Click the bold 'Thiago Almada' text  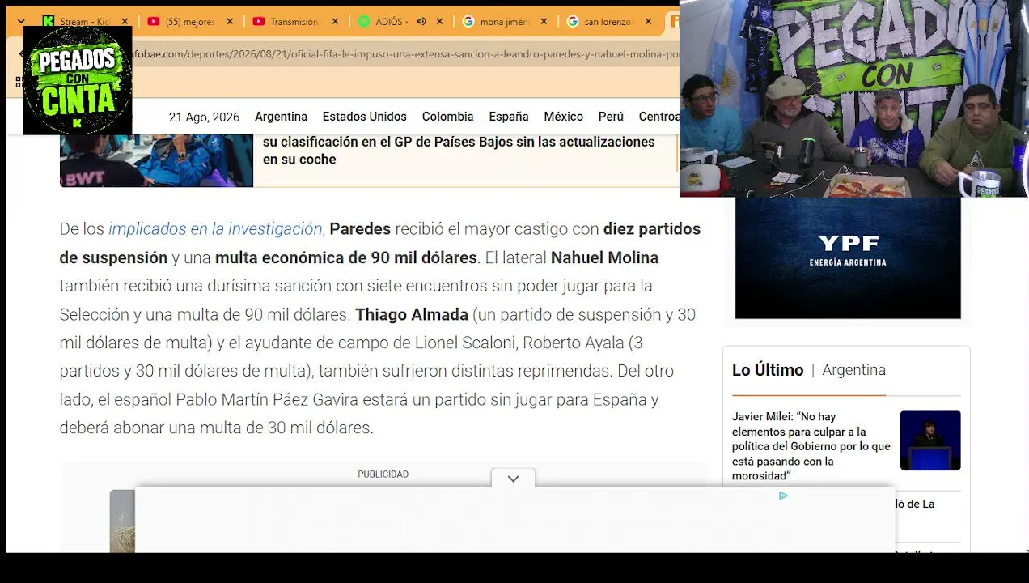coord(412,314)
